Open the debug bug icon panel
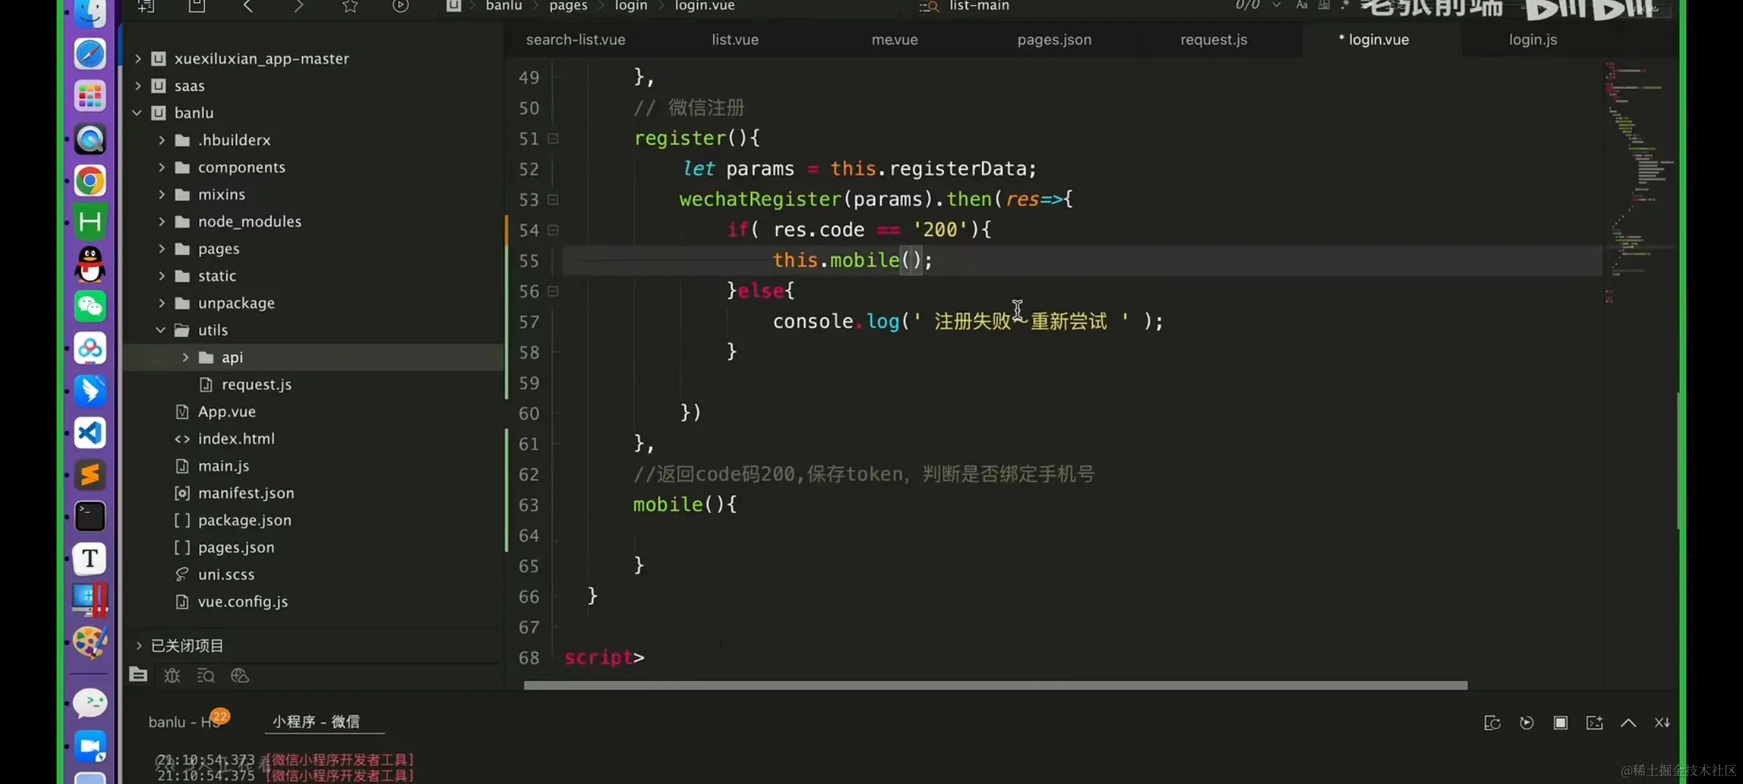The height and width of the screenshot is (784, 1743). pyautogui.click(x=172, y=675)
